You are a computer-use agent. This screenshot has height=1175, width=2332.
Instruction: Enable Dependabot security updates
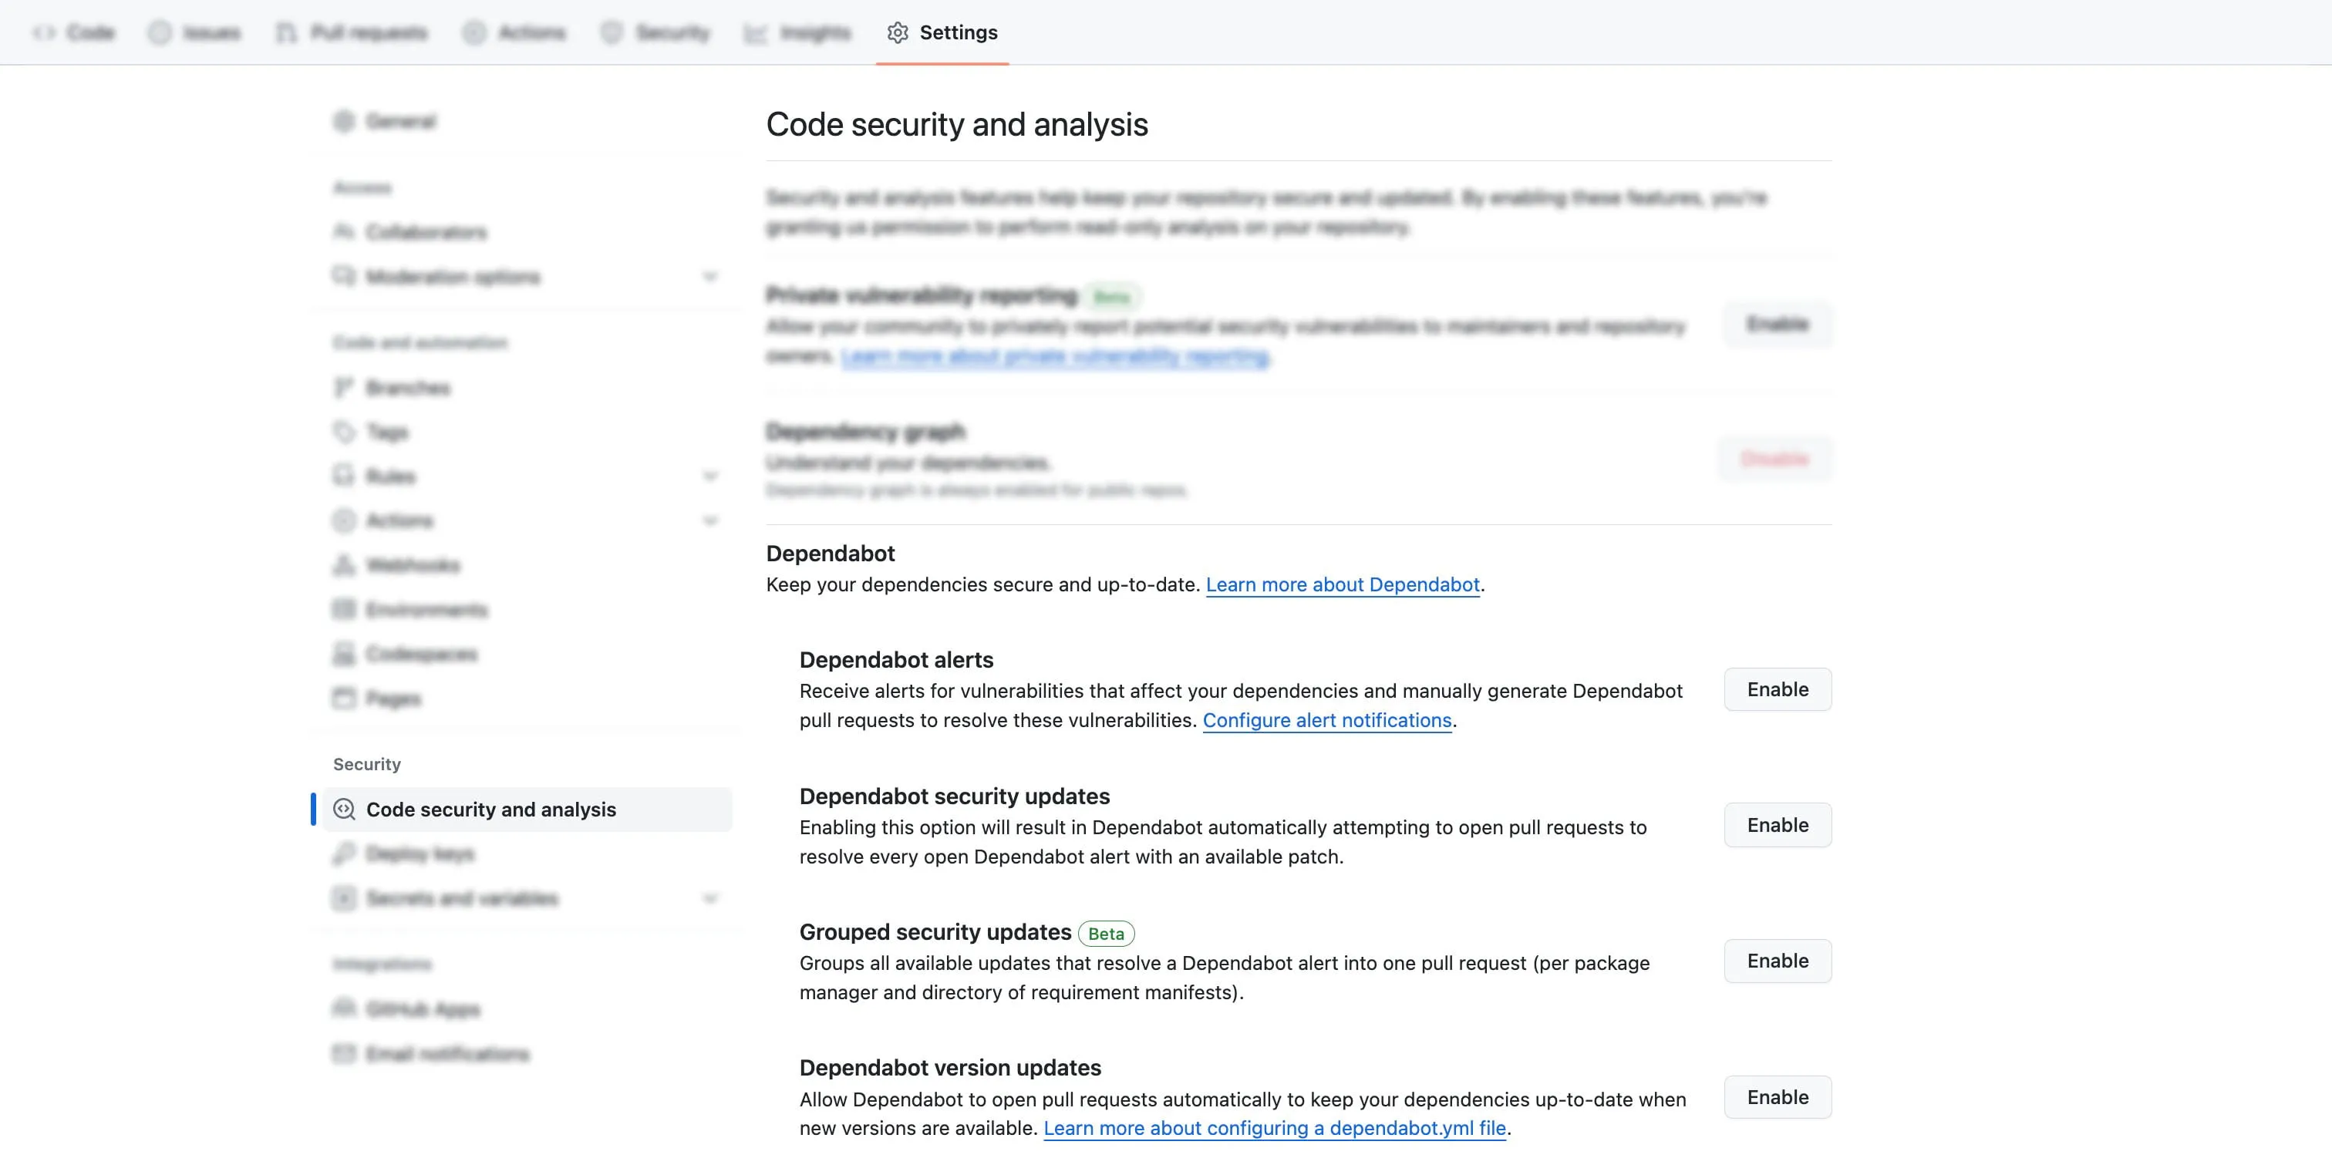pos(1776,826)
